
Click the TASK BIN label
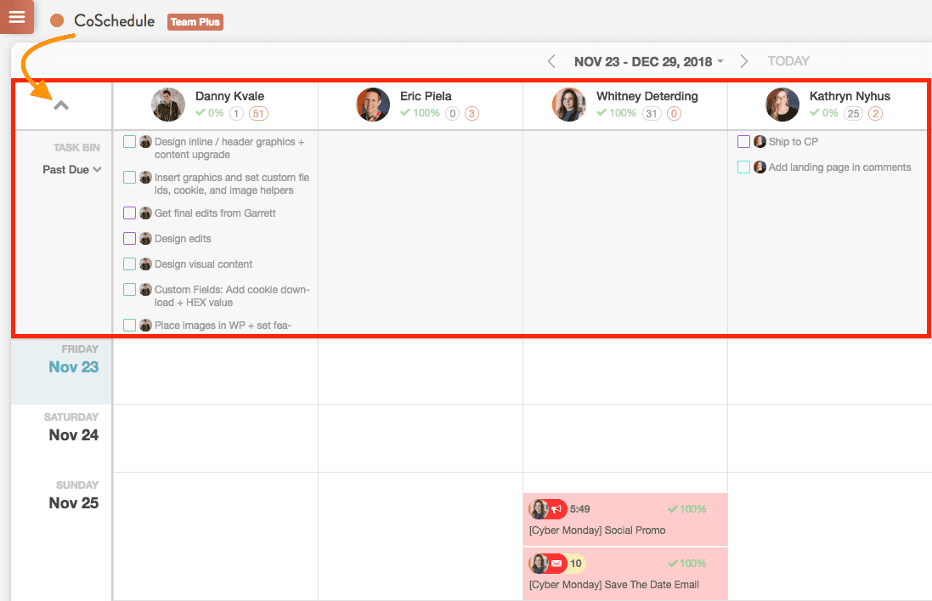pyautogui.click(x=76, y=147)
